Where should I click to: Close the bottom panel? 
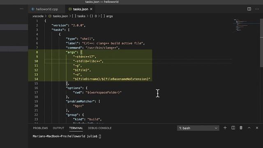[257, 128]
